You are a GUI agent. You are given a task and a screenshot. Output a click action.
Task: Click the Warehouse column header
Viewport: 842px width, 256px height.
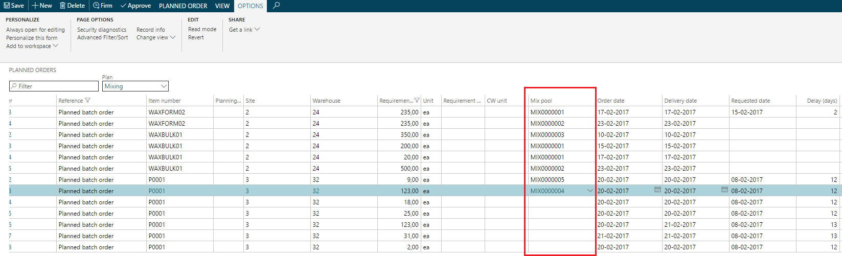click(x=326, y=101)
